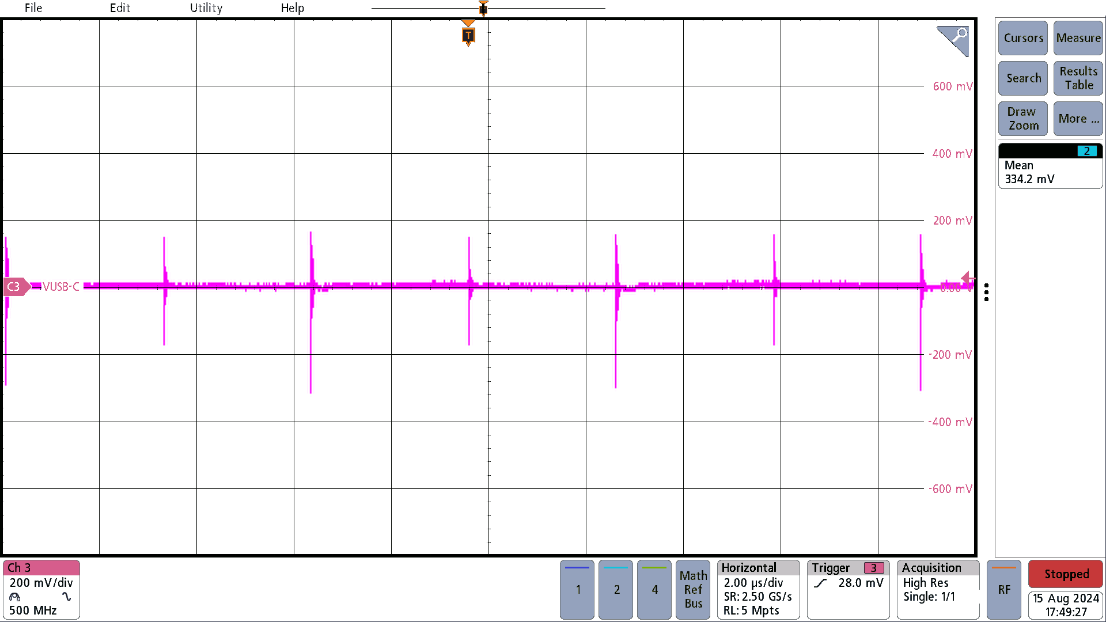
Task: Click the date and time badge
Action: [1066, 605]
